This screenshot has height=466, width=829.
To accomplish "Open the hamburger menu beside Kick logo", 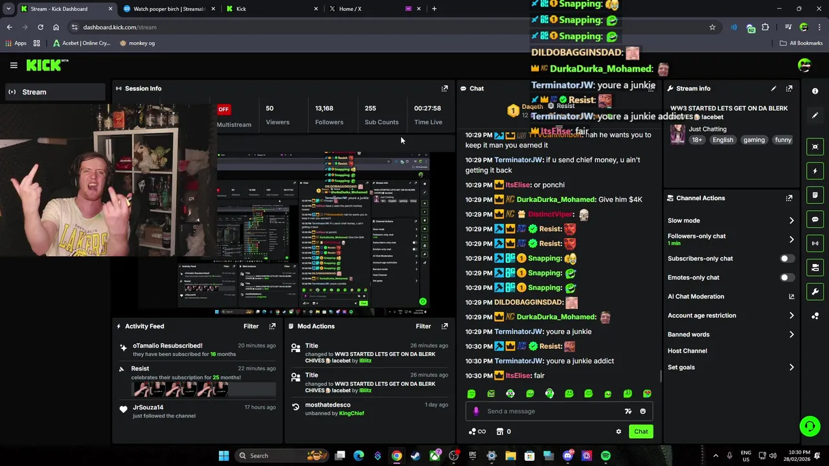I will [x=14, y=65].
